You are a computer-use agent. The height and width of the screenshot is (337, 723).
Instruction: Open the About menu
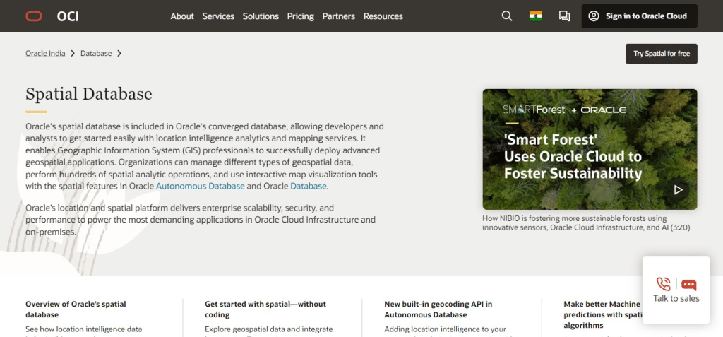182,16
